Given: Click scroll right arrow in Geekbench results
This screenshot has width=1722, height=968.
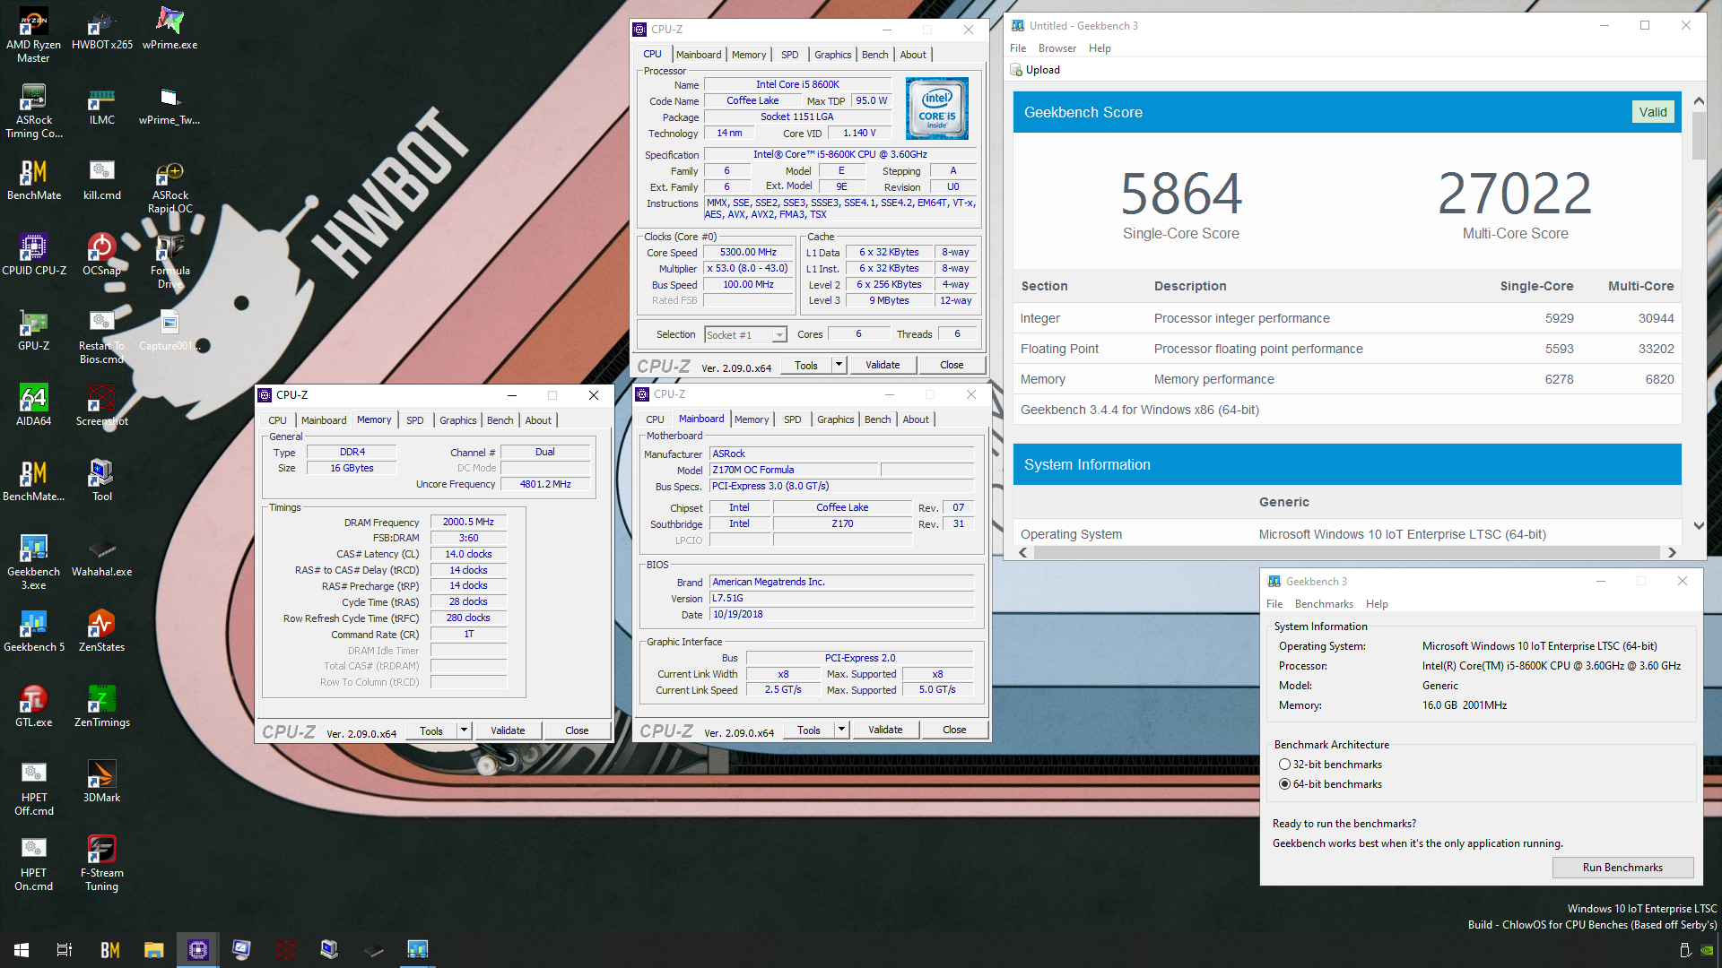Looking at the screenshot, I should tap(1672, 552).
